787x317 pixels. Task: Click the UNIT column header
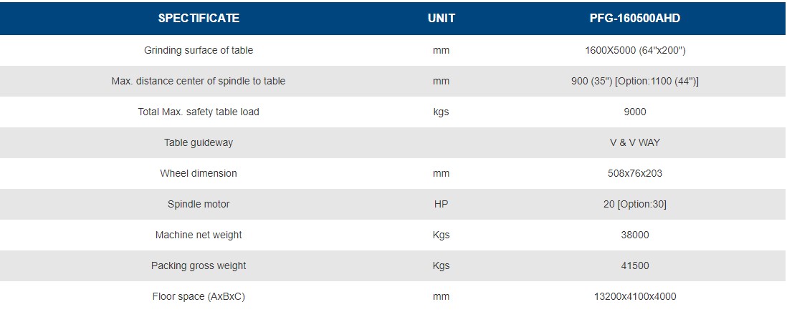(x=441, y=19)
